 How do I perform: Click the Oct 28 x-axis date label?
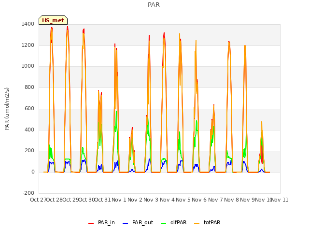click(x=55, y=200)
